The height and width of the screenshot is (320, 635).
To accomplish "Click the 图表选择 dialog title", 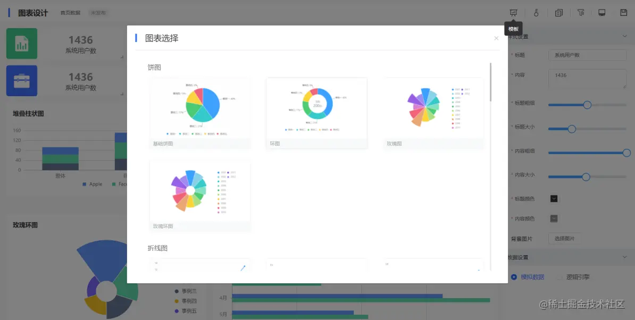I will pos(162,38).
